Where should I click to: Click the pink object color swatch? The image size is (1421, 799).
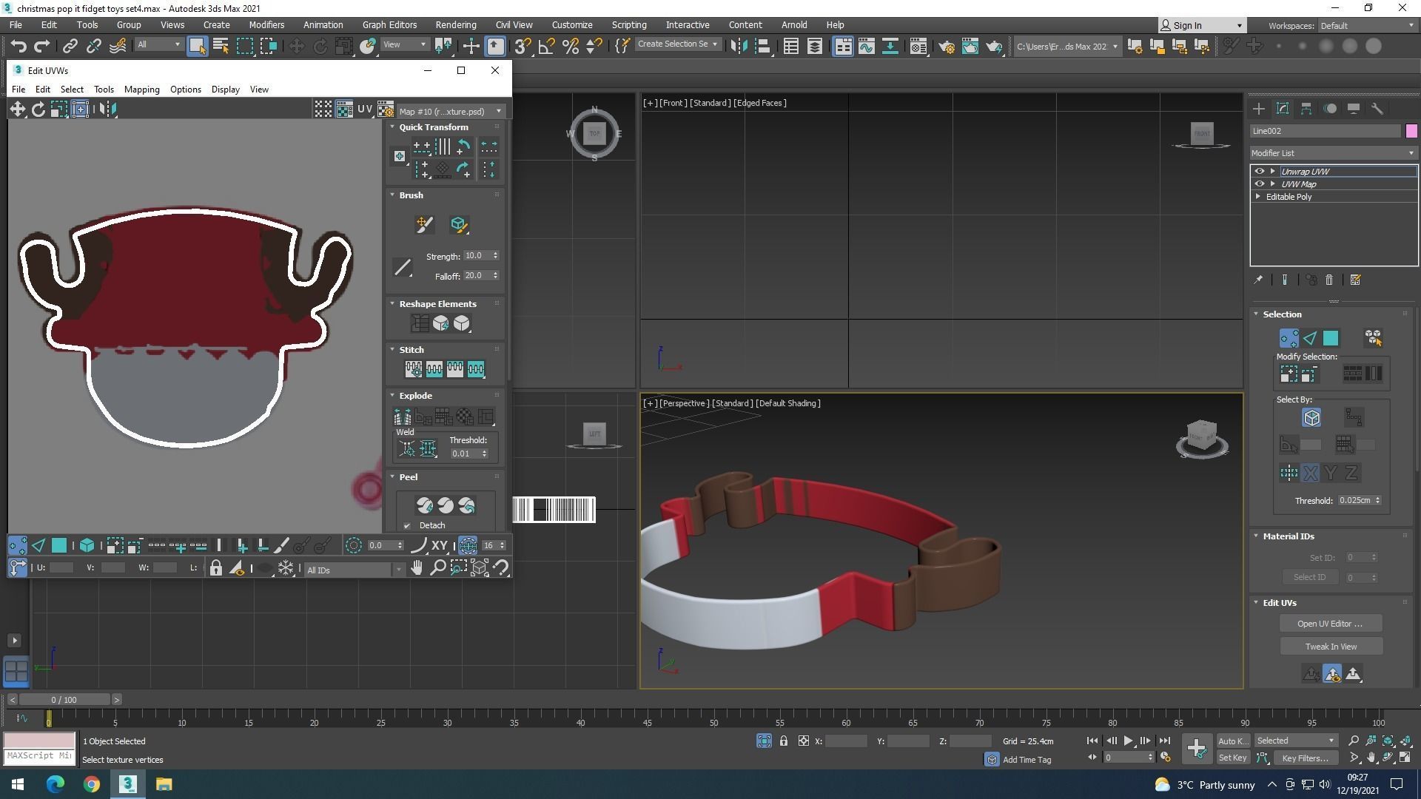[1411, 131]
